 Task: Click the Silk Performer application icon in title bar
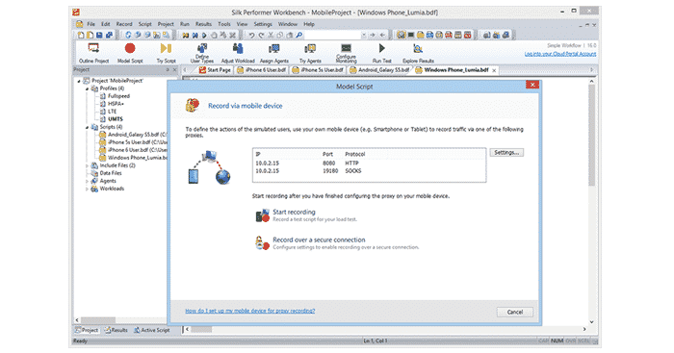coord(76,13)
